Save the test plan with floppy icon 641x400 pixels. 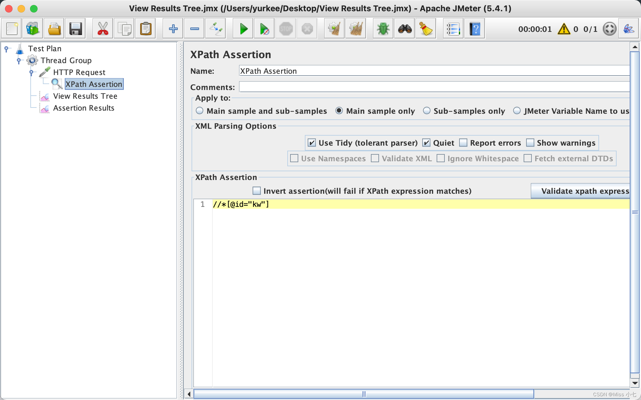pos(75,29)
